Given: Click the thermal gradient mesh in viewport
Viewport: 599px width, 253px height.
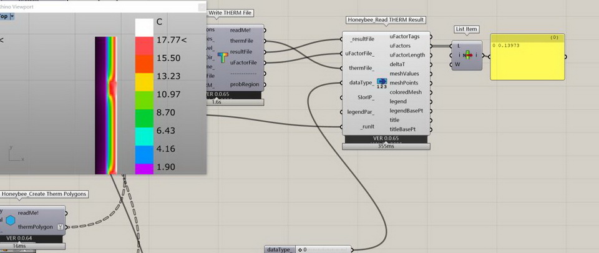Looking at the screenshot, I should 106,106.
